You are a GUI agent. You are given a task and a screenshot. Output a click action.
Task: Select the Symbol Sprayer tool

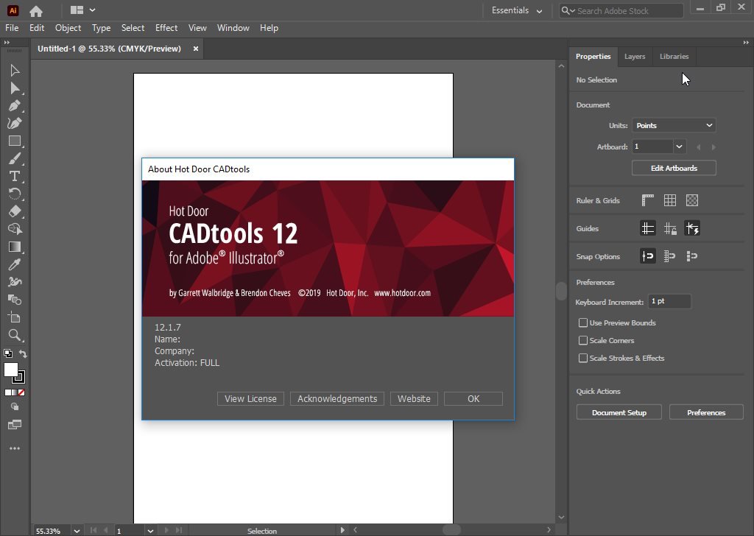click(15, 282)
